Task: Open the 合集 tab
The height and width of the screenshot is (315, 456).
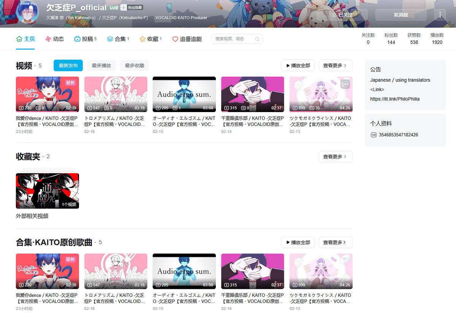Action: (118, 39)
